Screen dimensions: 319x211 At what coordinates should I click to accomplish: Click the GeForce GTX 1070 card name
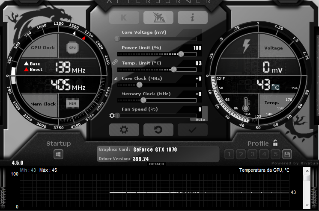tap(155, 150)
